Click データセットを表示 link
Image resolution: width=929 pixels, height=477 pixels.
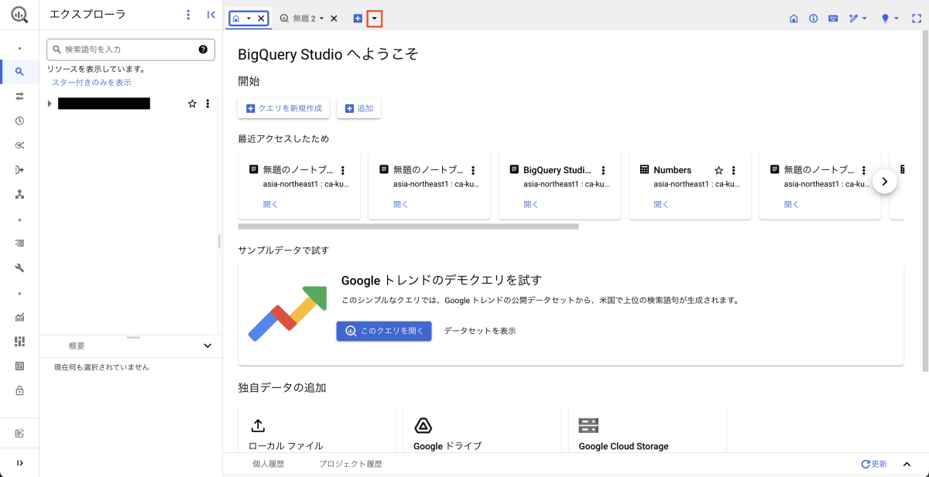pos(480,331)
